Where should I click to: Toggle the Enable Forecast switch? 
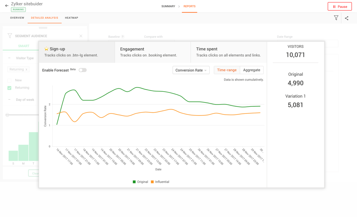click(x=82, y=70)
